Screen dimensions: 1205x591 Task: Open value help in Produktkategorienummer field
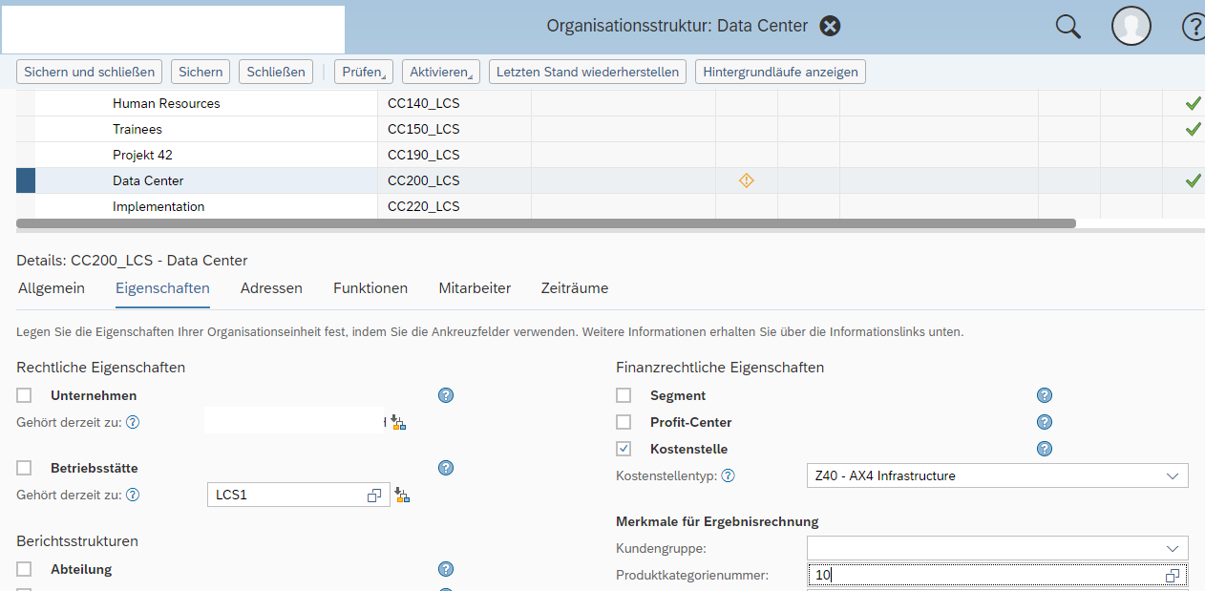[1173, 576]
